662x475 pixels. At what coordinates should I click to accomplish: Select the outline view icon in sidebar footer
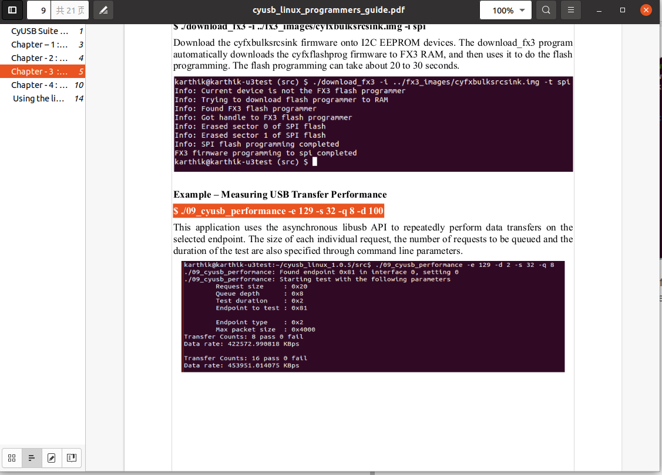pyautogui.click(x=31, y=458)
